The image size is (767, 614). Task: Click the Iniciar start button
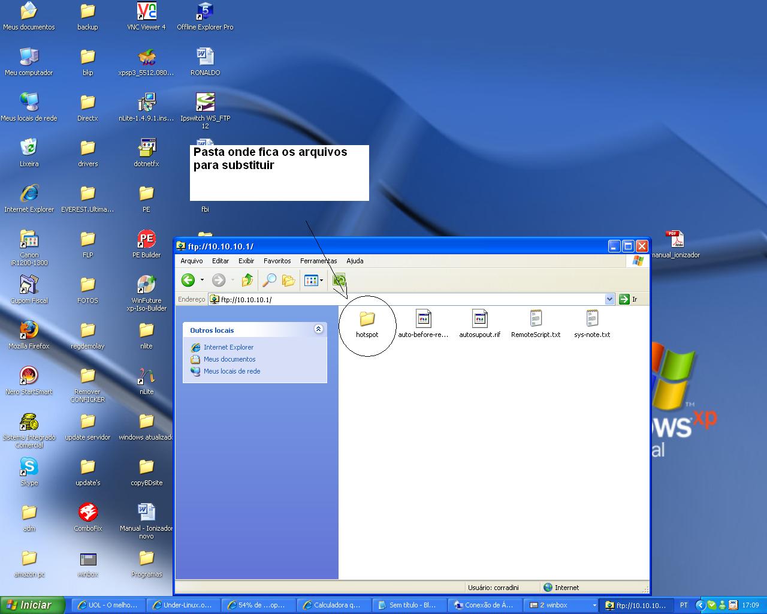click(32, 605)
